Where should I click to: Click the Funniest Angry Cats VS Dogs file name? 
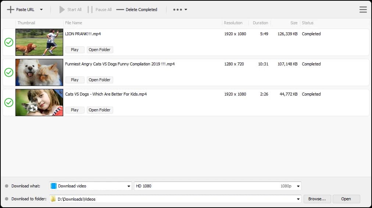(120, 64)
